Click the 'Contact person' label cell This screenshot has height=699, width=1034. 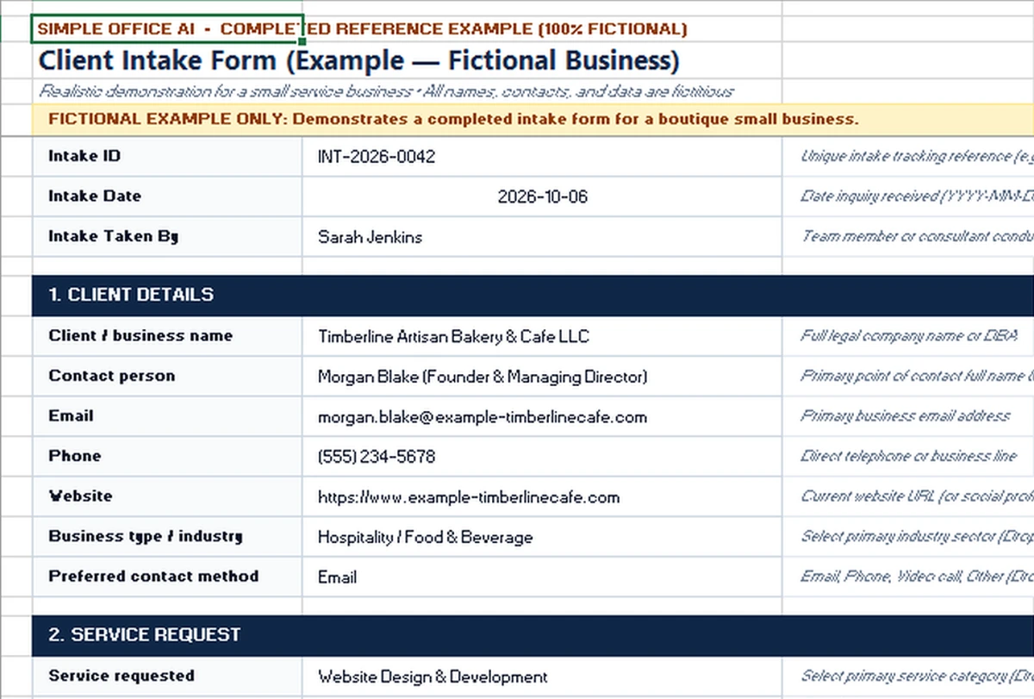(167, 376)
